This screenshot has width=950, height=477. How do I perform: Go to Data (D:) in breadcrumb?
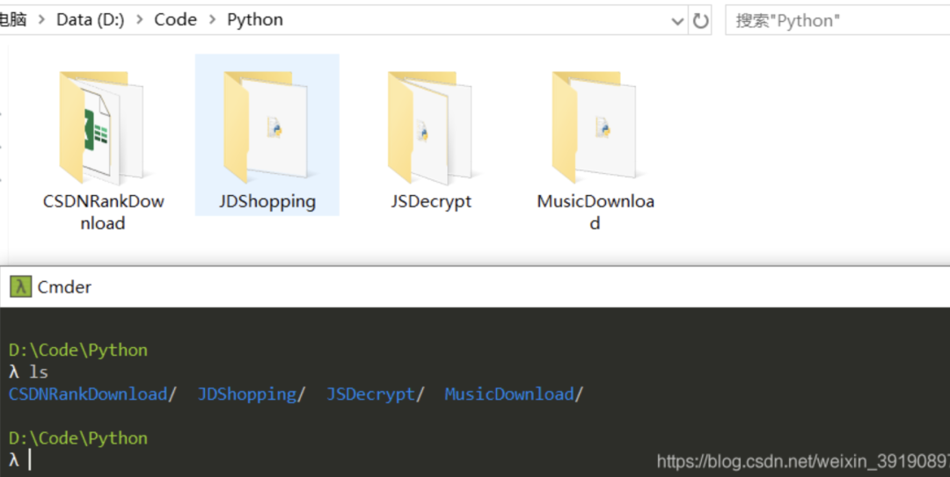[x=91, y=20]
